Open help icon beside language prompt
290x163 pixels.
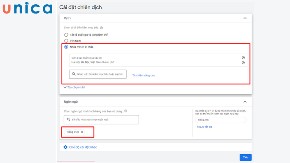[125, 111]
